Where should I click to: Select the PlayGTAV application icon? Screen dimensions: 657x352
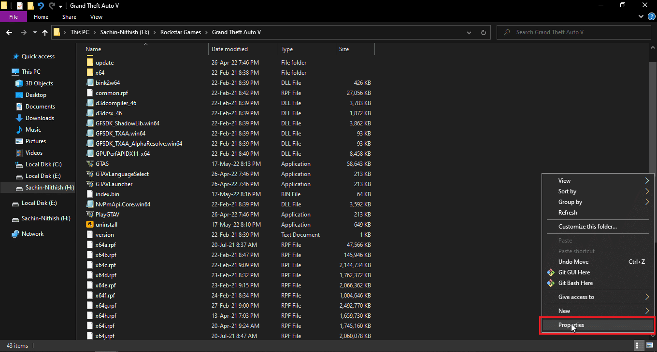[x=89, y=215]
